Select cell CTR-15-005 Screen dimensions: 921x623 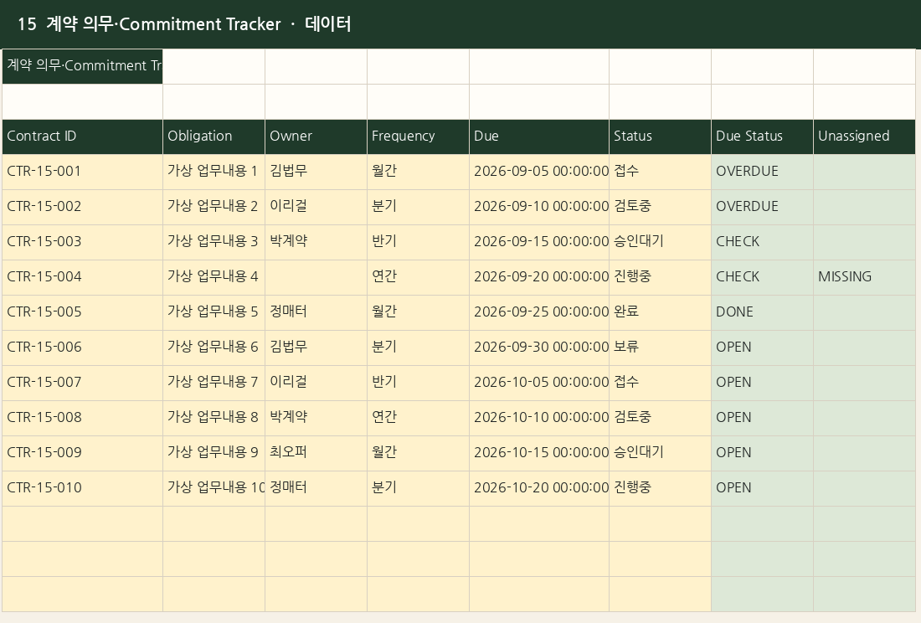tap(82, 313)
